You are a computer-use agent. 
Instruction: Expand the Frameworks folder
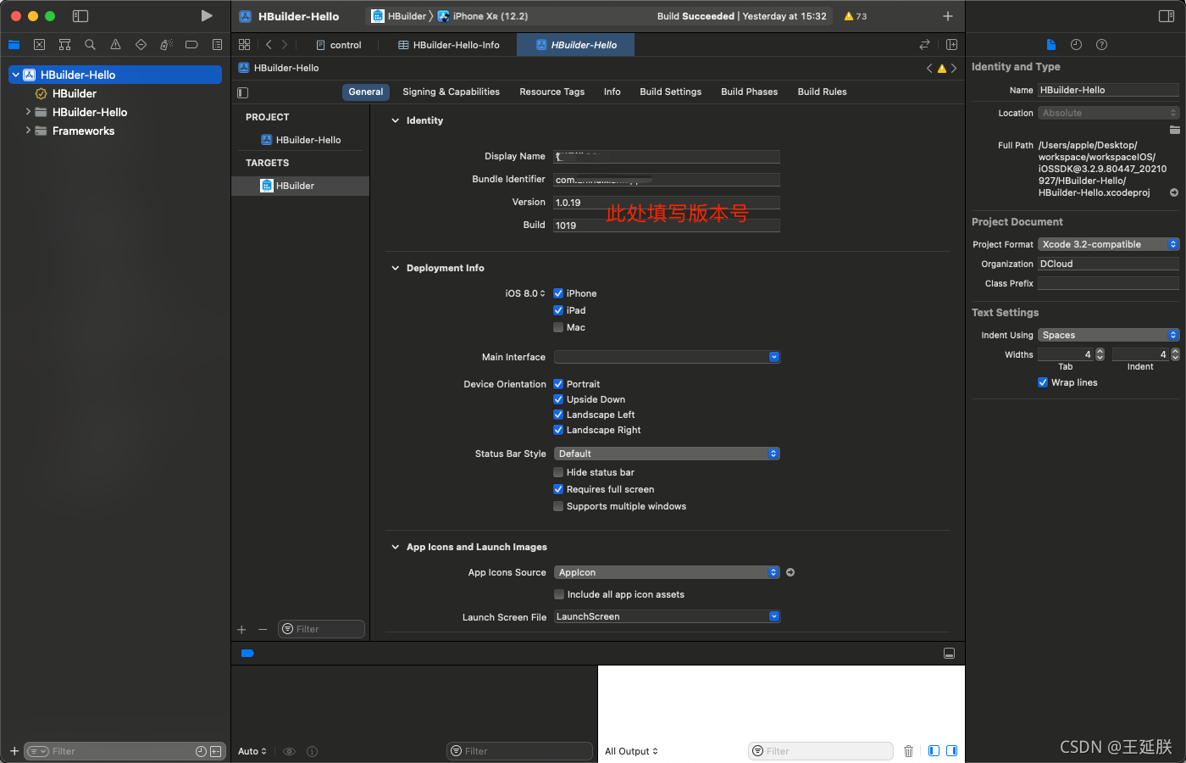pyautogui.click(x=28, y=131)
